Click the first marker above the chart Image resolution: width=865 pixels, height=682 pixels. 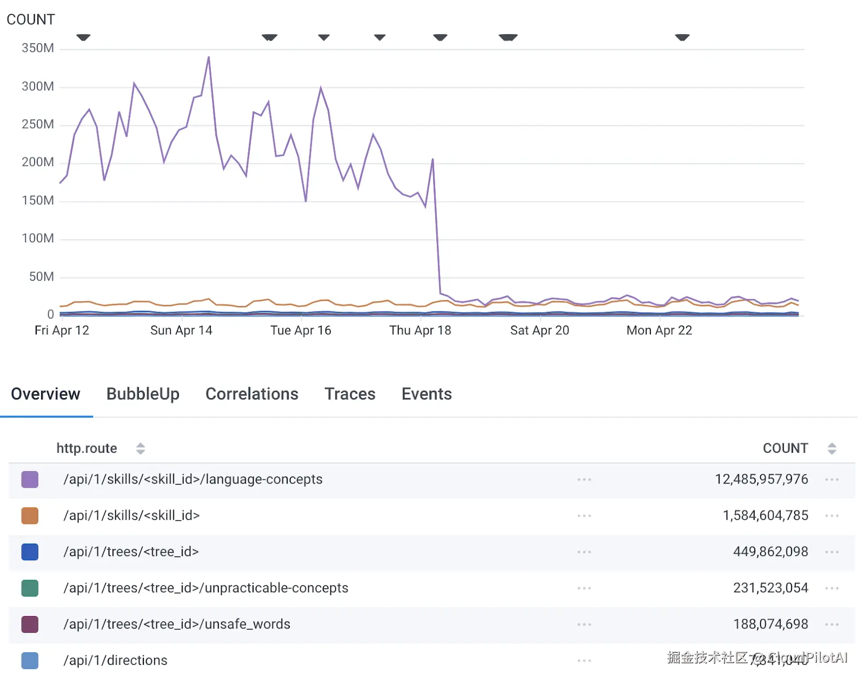tap(83, 37)
